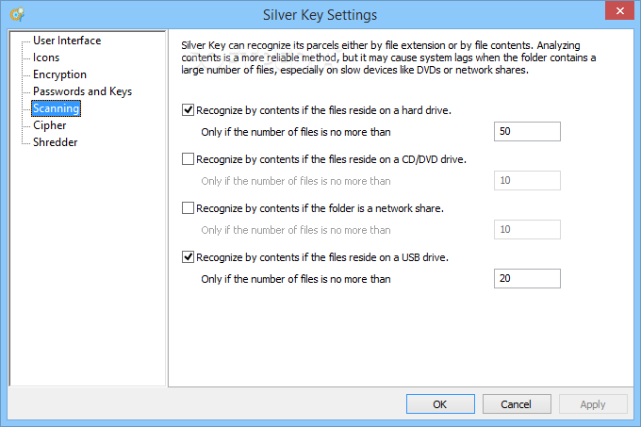Close the Silver Key Settings window
Viewport: 641px width, 427px height.
(x=619, y=10)
